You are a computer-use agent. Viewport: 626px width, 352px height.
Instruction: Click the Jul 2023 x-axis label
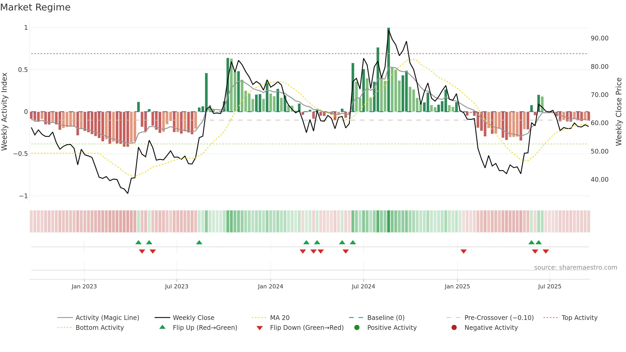(x=177, y=286)
